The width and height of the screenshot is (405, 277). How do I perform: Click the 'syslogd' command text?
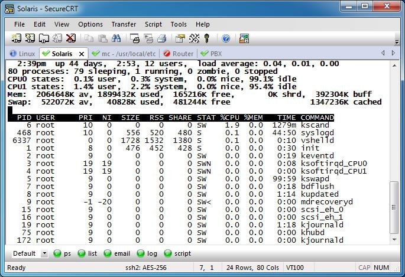317,133
